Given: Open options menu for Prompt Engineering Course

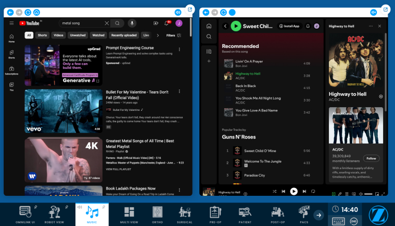Looking at the screenshot, I should tap(180, 49).
